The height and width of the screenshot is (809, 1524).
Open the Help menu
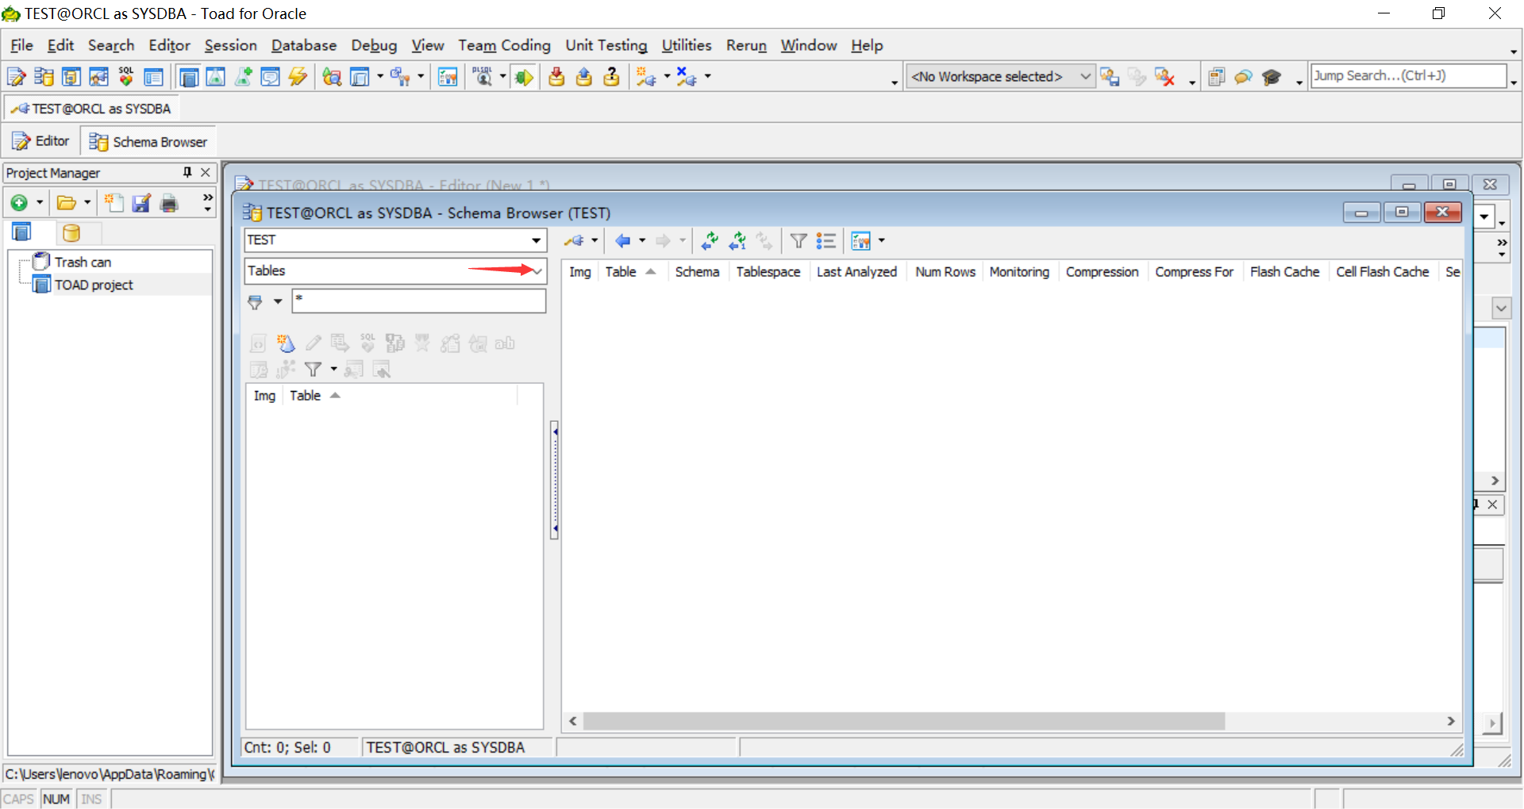point(867,45)
